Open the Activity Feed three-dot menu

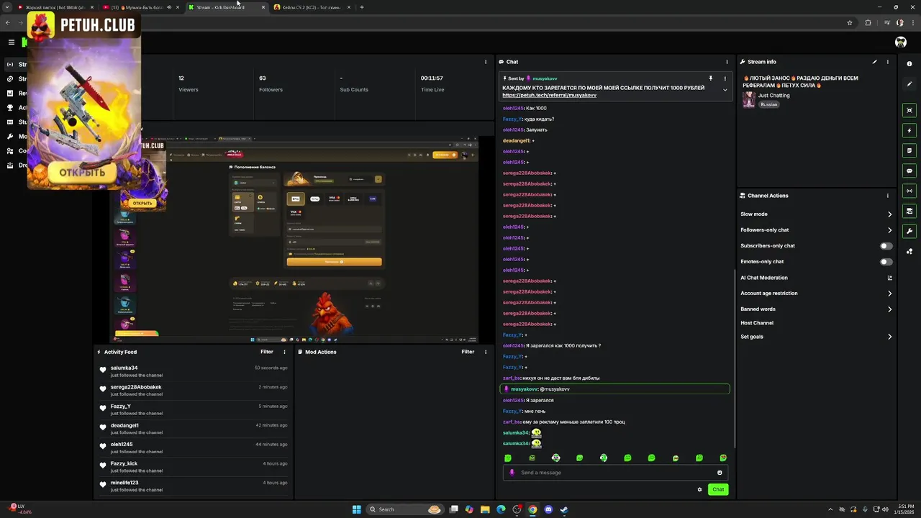pos(284,352)
